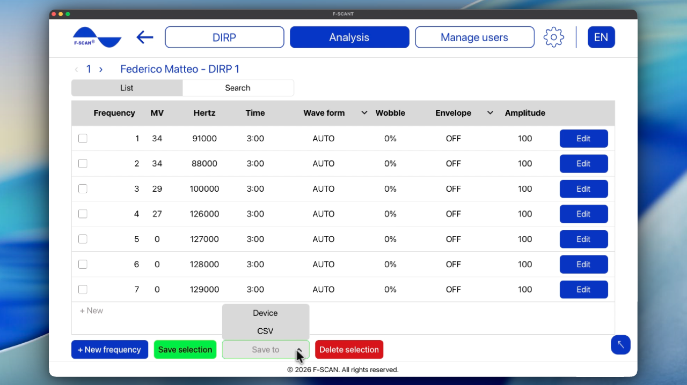The width and height of the screenshot is (687, 385).
Task: Click the F-SCAN logo
Action: pos(97,37)
